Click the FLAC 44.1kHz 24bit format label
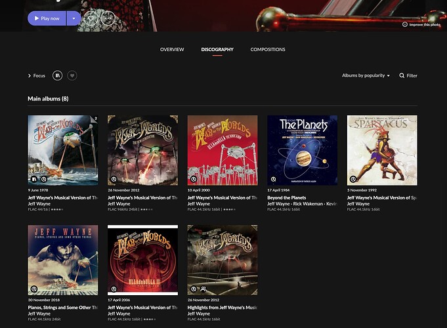 click(x=44, y=319)
